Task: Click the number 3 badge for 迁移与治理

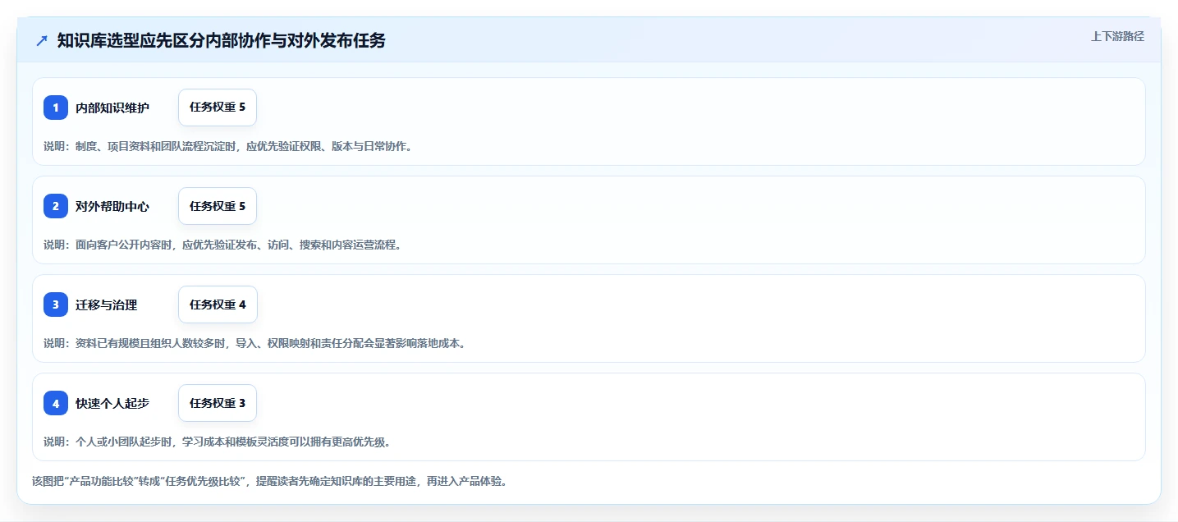Action: (x=56, y=304)
